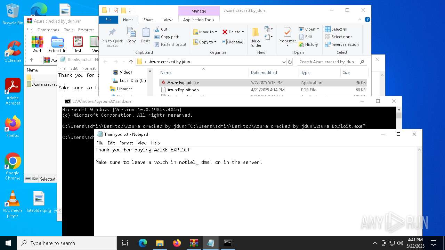Select AzureExploit.pdb file
Image resolution: width=445 pixels, height=250 pixels.
pyautogui.click(x=263, y=90)
